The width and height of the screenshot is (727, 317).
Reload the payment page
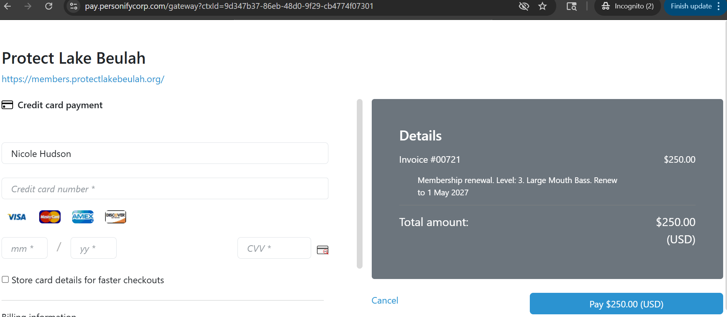(49, 6)
